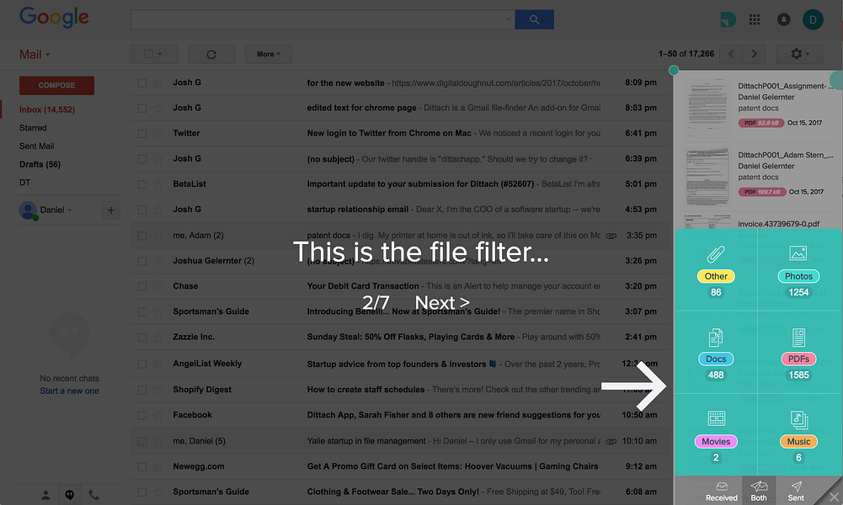Viewport: 843px width, 505px height.
Task: Open the Starred folder
Action: click(33, 128)
